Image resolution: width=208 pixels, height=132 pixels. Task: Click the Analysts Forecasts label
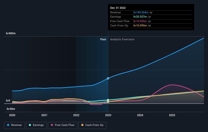point(122,39)
